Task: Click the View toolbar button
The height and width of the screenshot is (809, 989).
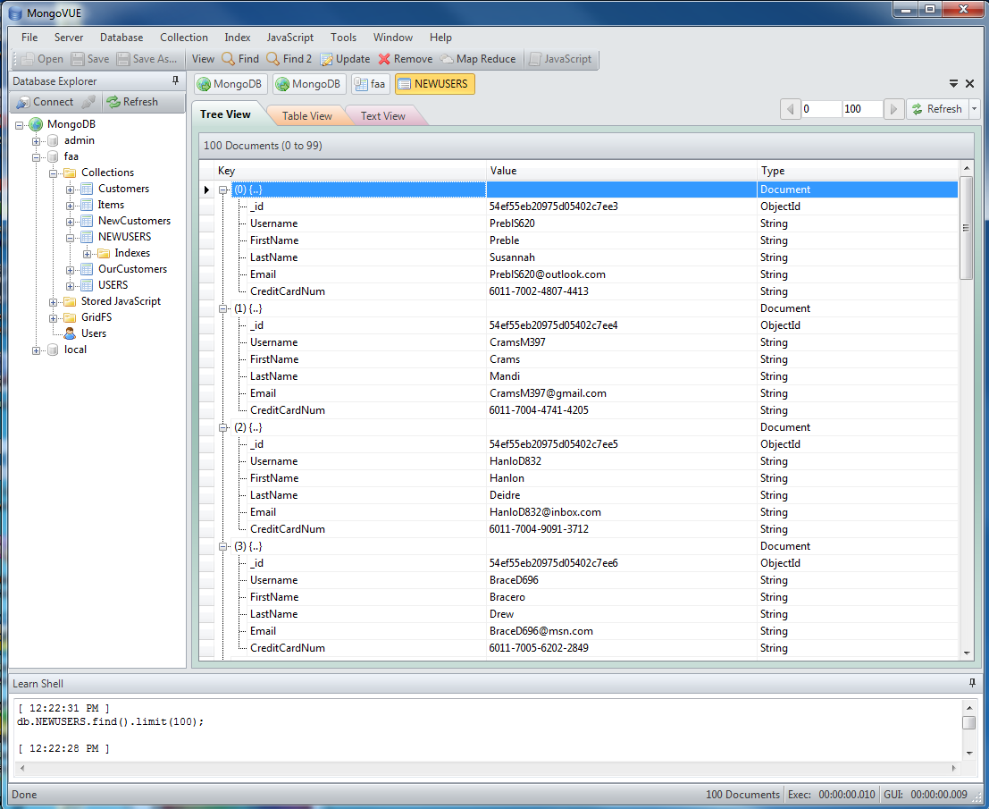Action: [203, 59]
